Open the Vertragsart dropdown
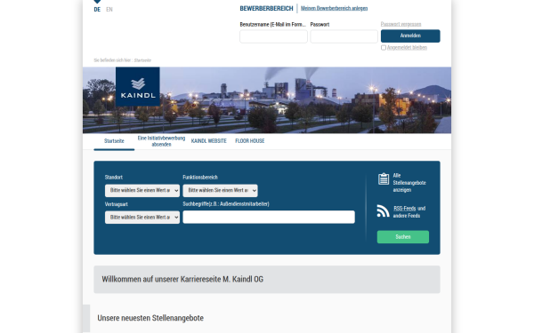Viewport: 534px width, 333px height. click(142, 218)
